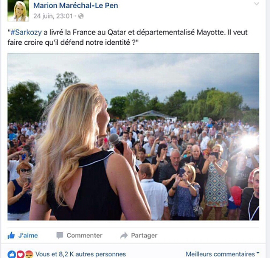
Task: View Vous et 8,2 K autres personnes list
Action: (81, 254)
